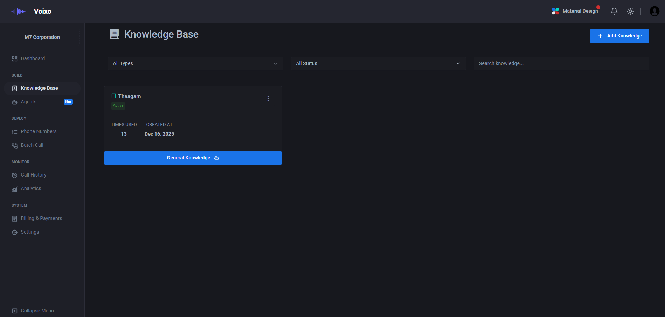Click the Search knowledge input field

(561, 63)
